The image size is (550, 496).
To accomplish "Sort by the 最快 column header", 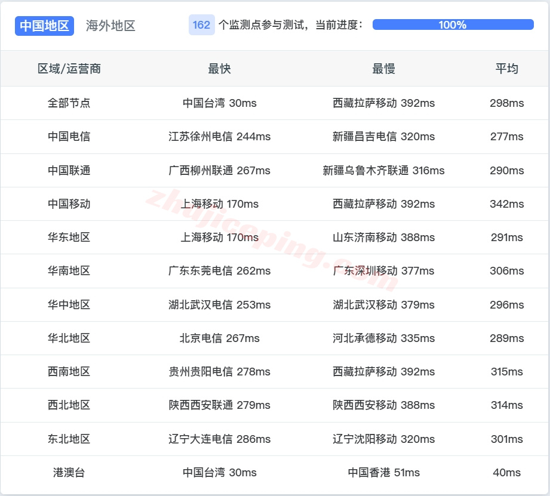I will (x=220, y=68).
